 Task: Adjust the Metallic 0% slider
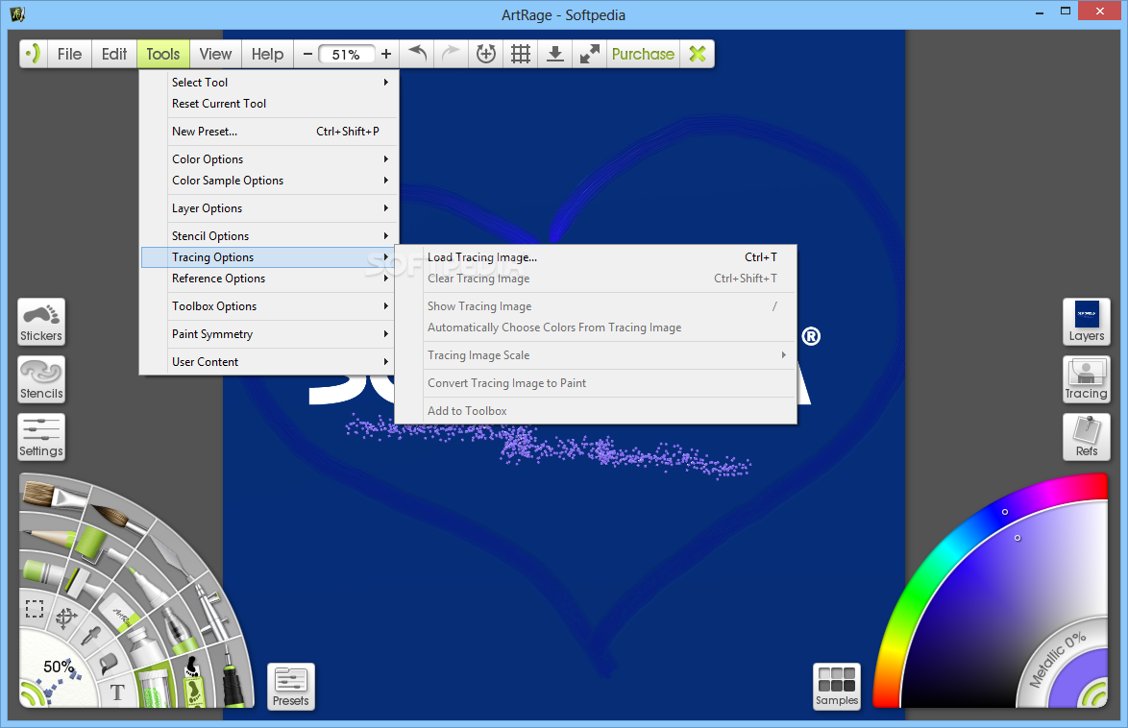[1058, 661]
